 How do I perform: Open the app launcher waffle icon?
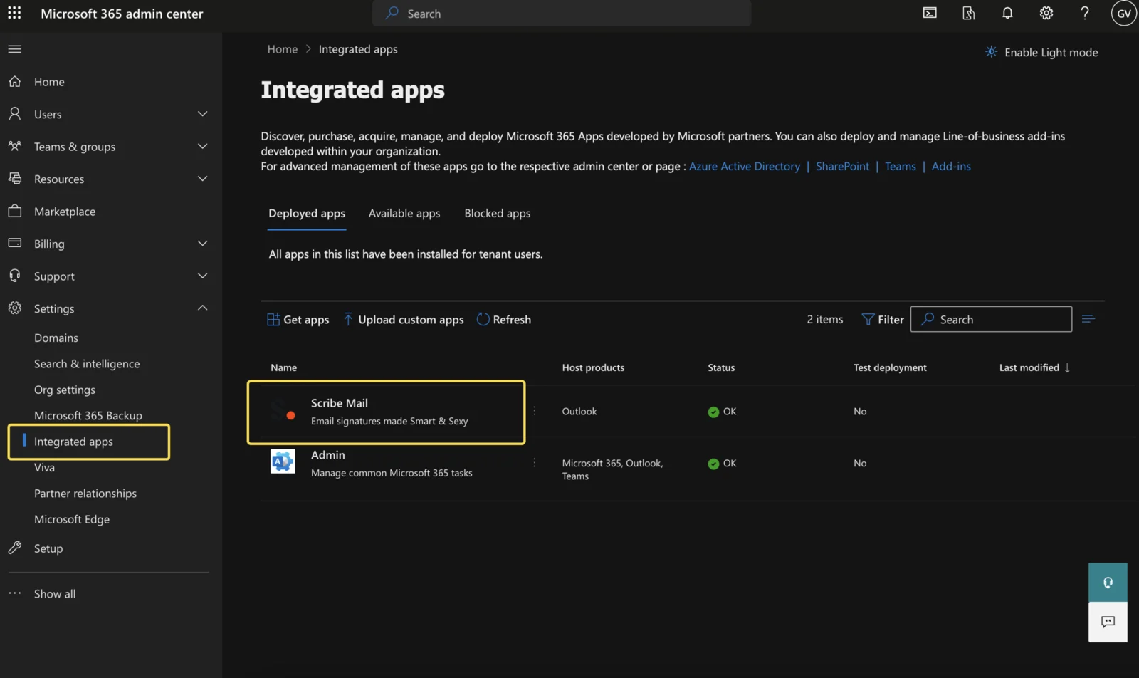14,13
